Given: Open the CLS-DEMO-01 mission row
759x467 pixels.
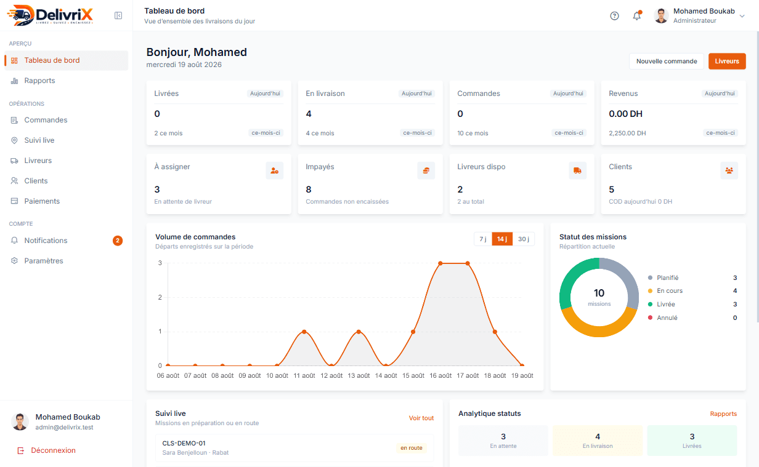Looking at the screenshot, I should (x=294, y=448).
